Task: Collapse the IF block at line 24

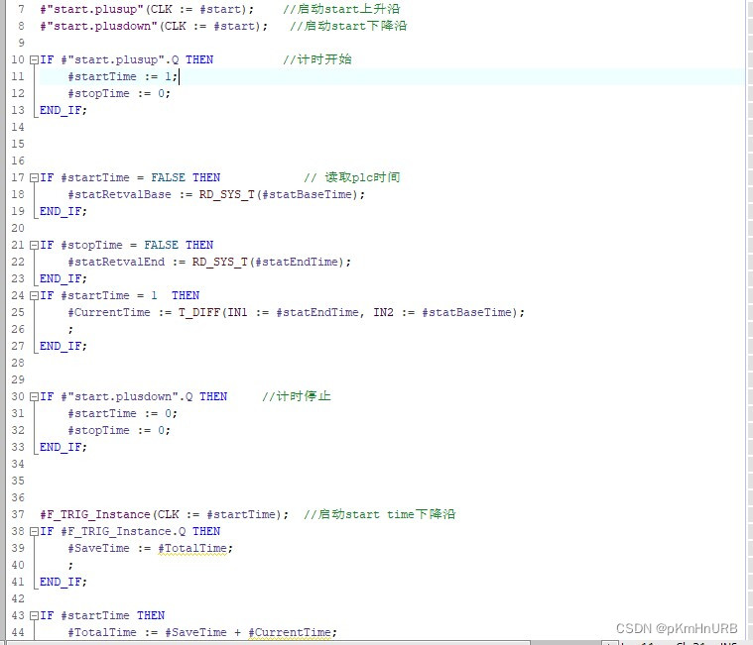Action: point(34,296)
